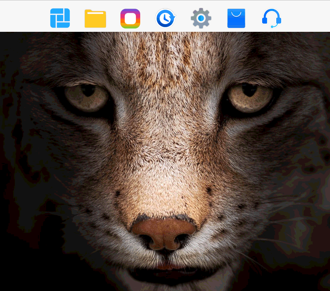Open the yellow file manager folder

coord(95,19)
